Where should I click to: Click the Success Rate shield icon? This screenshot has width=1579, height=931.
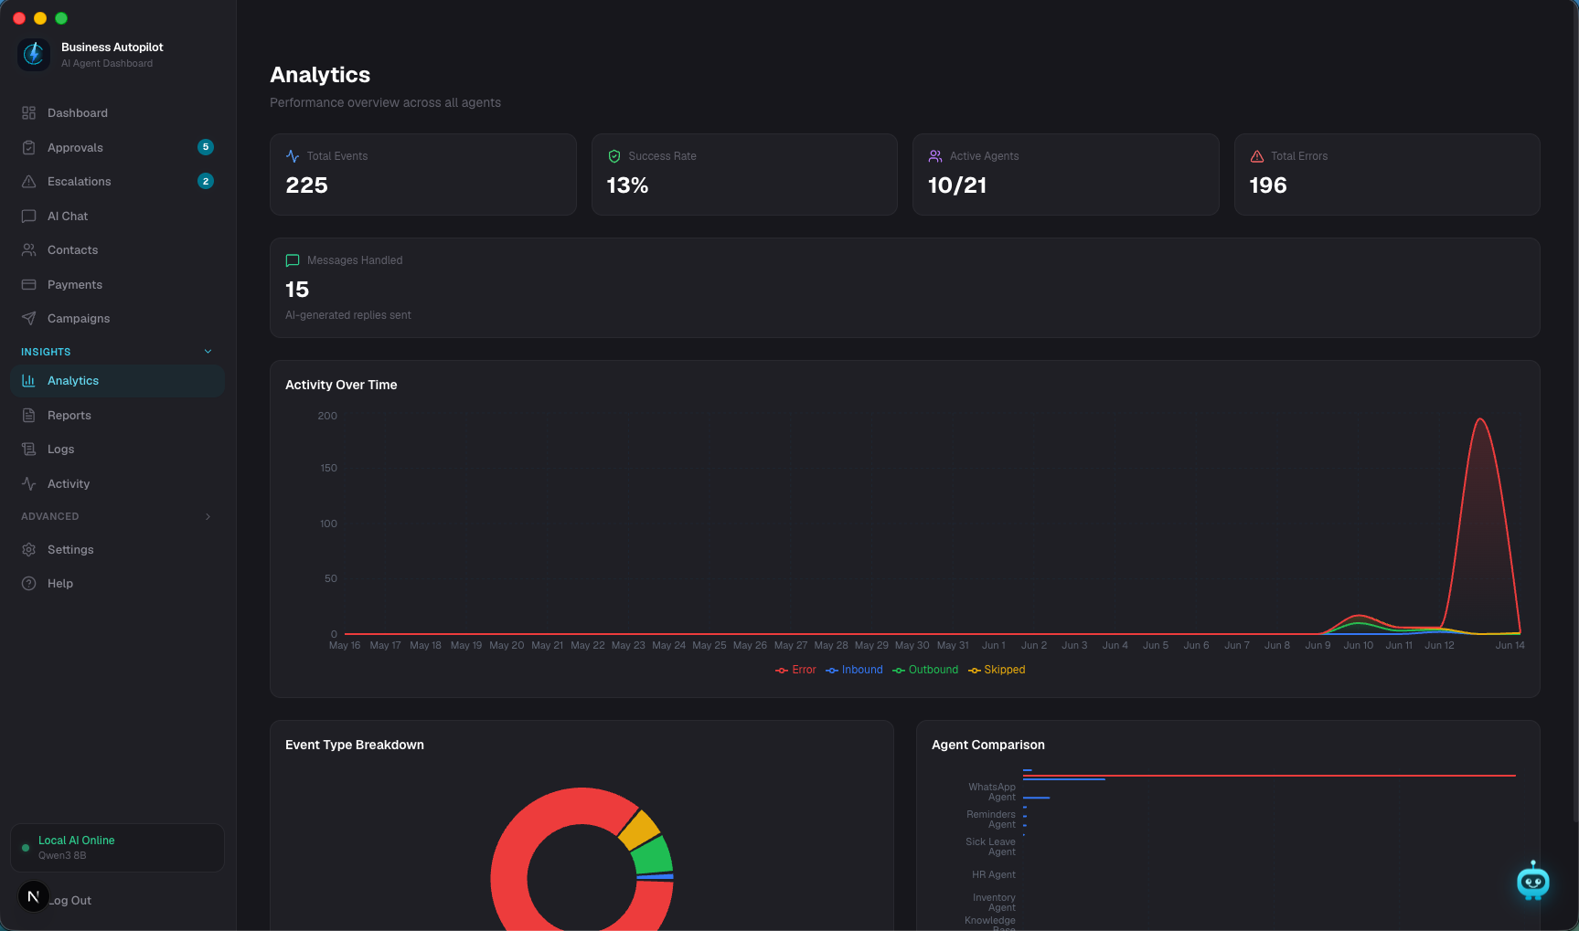pyautogui.click(x=614, y=156)
